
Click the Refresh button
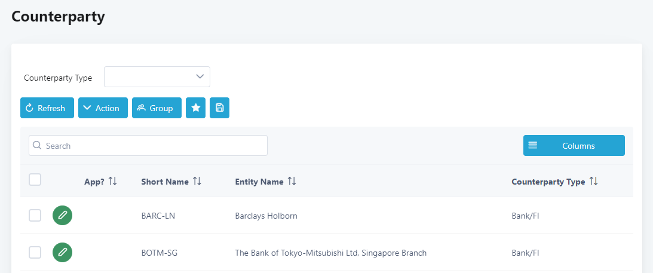47,108
